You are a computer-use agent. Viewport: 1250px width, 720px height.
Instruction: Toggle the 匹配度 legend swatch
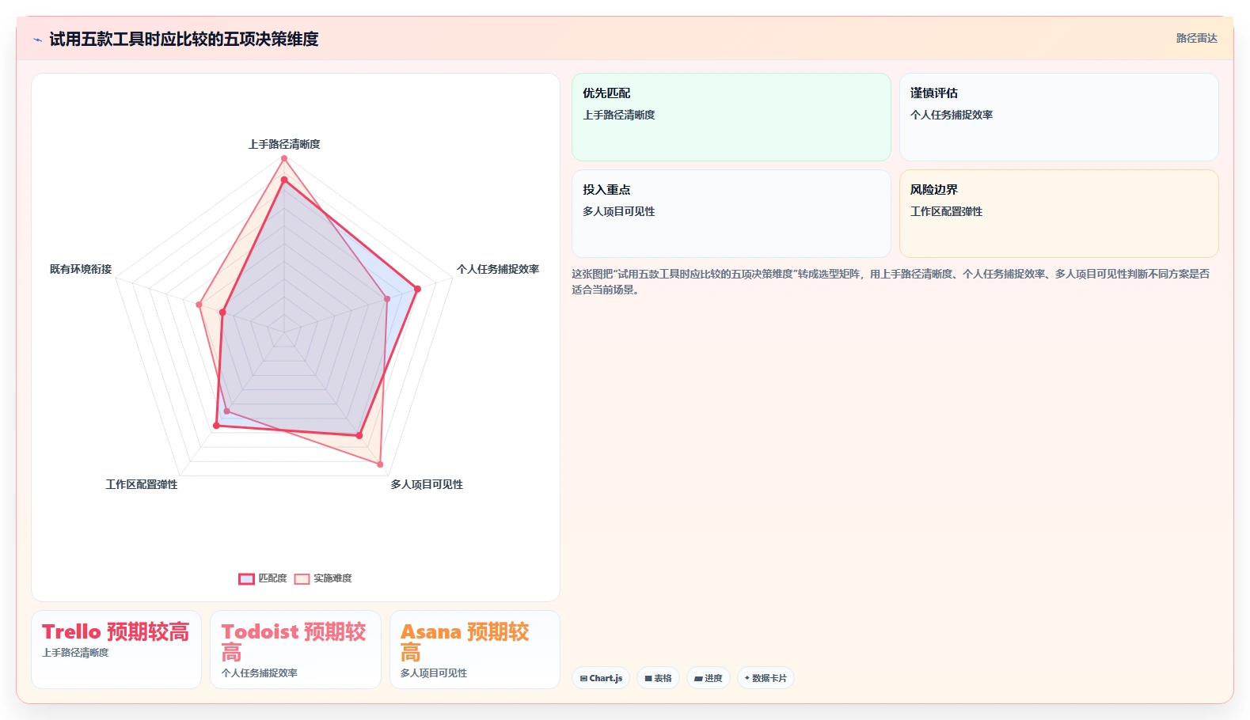[x=246, y=578]
